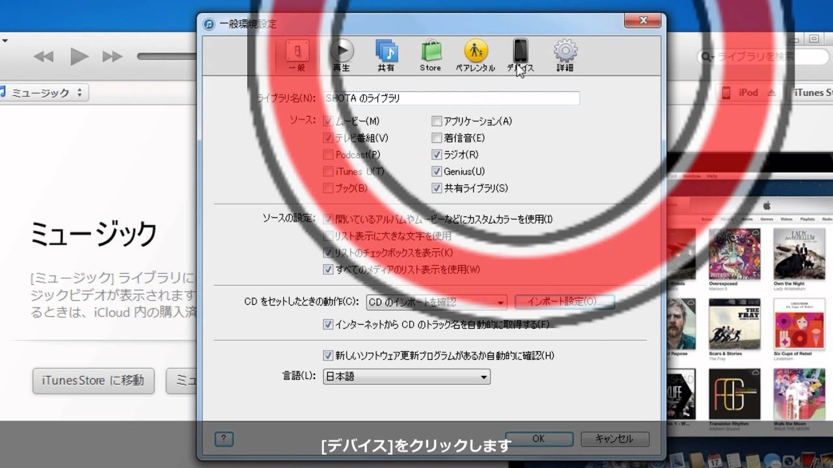Click the play button in iTunes
The height and width of the screenshot is (468, 833).
point(79,57)
